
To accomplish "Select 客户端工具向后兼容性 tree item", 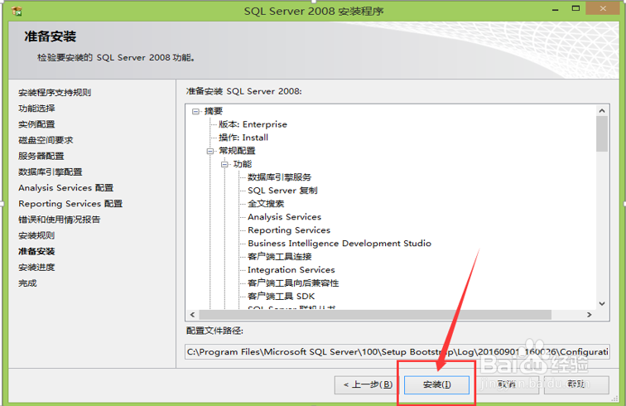I will tap(293, 283).
